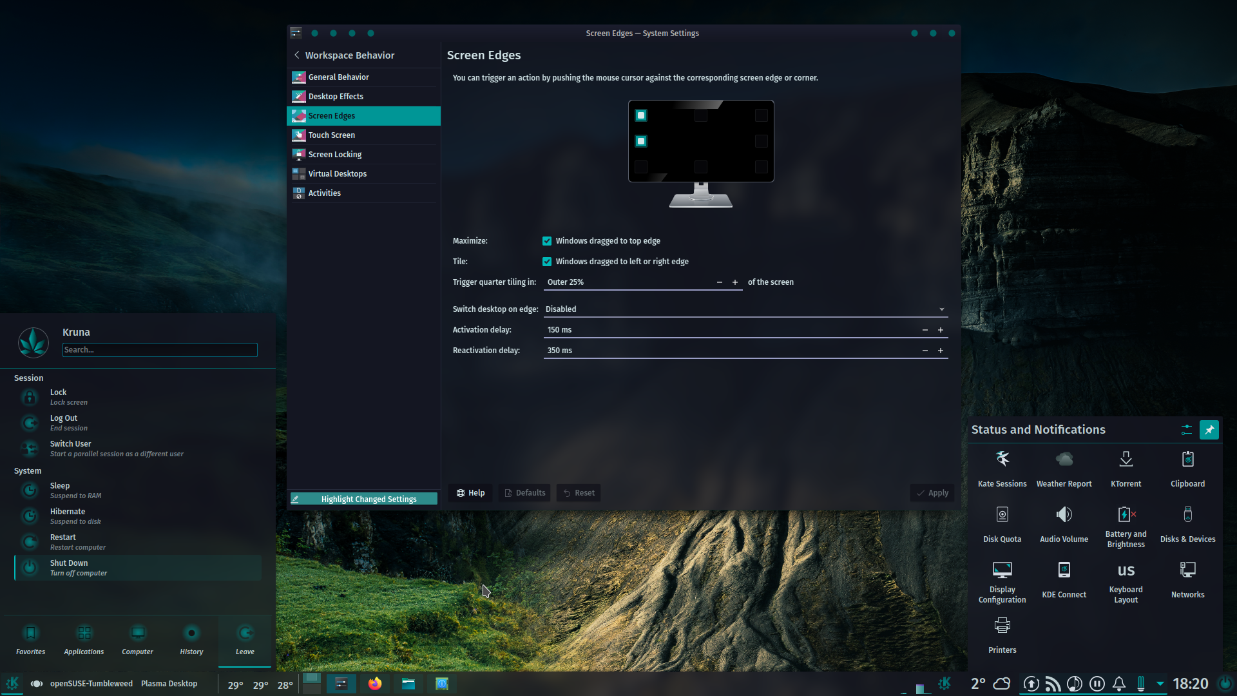Click the bottom-right corner square on monitor preview
The height and width of the screenshot is (696, 1237).
click(762, 167)
